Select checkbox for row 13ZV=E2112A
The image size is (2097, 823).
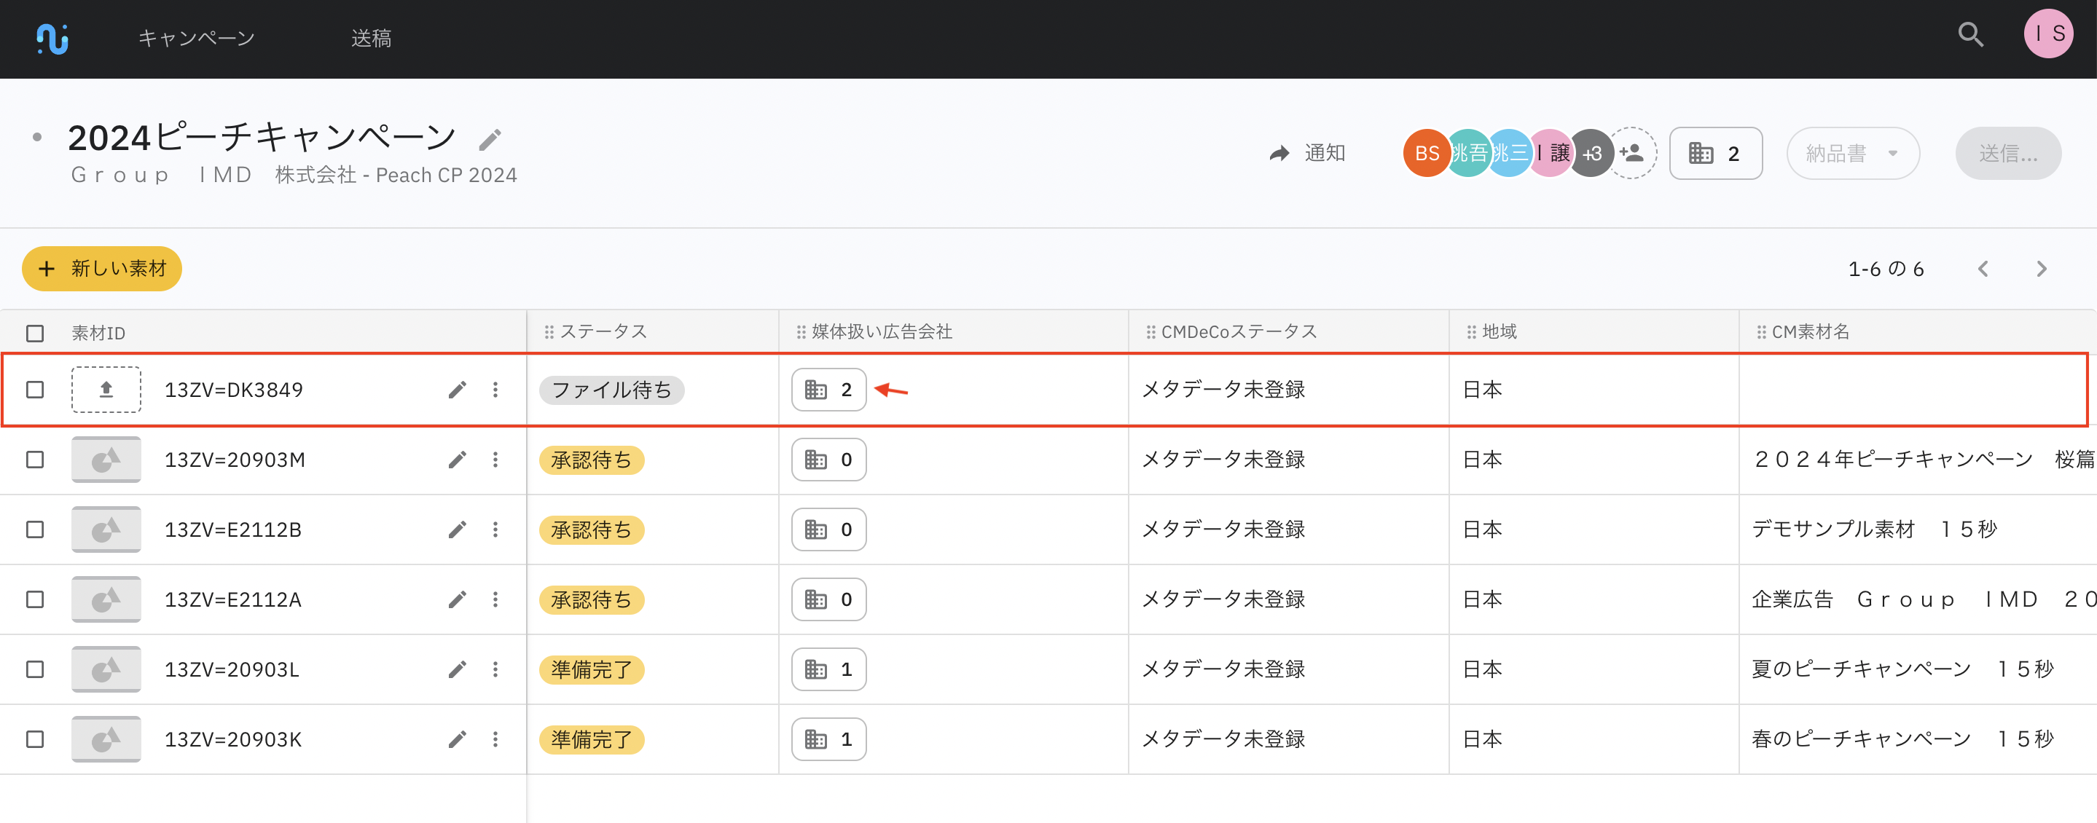35,600
